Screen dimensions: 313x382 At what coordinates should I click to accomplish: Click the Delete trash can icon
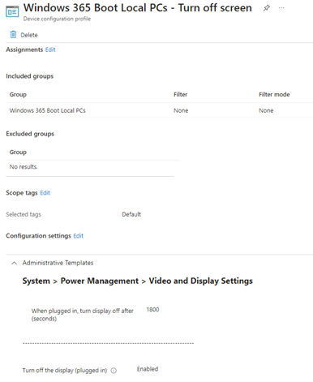[13, 35]
